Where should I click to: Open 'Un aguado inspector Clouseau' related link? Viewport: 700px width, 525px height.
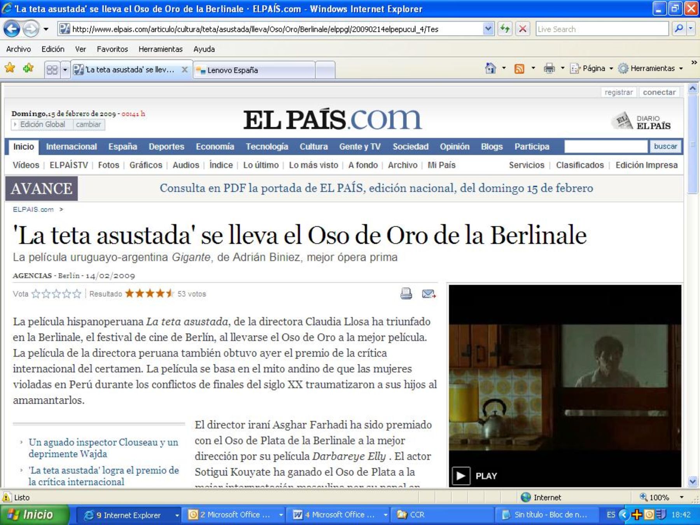[103, 448]
